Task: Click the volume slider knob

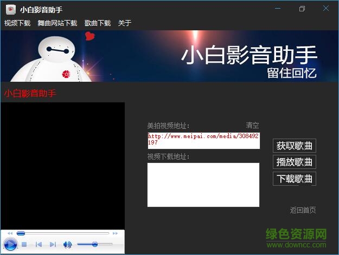Action: pyautogui.click(x=95, y=244)
